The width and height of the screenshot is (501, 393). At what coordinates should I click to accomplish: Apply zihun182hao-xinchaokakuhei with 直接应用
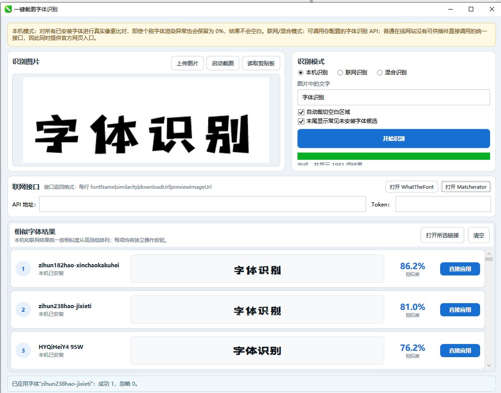click(460, 269)
